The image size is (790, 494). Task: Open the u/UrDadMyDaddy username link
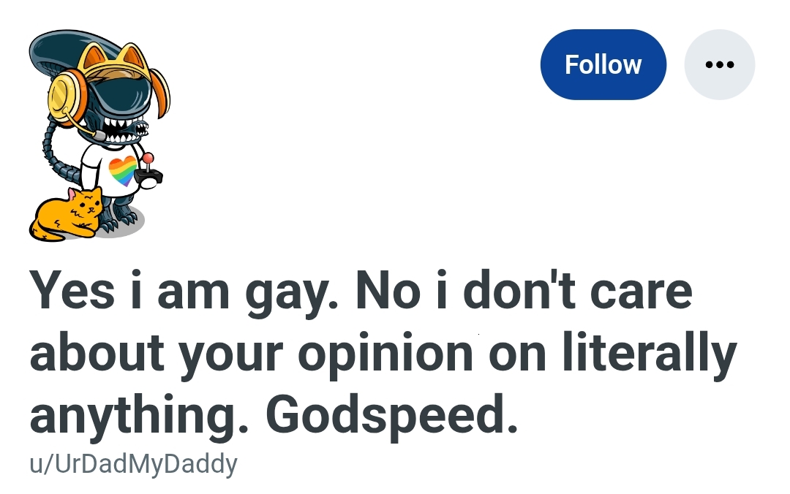133,464
